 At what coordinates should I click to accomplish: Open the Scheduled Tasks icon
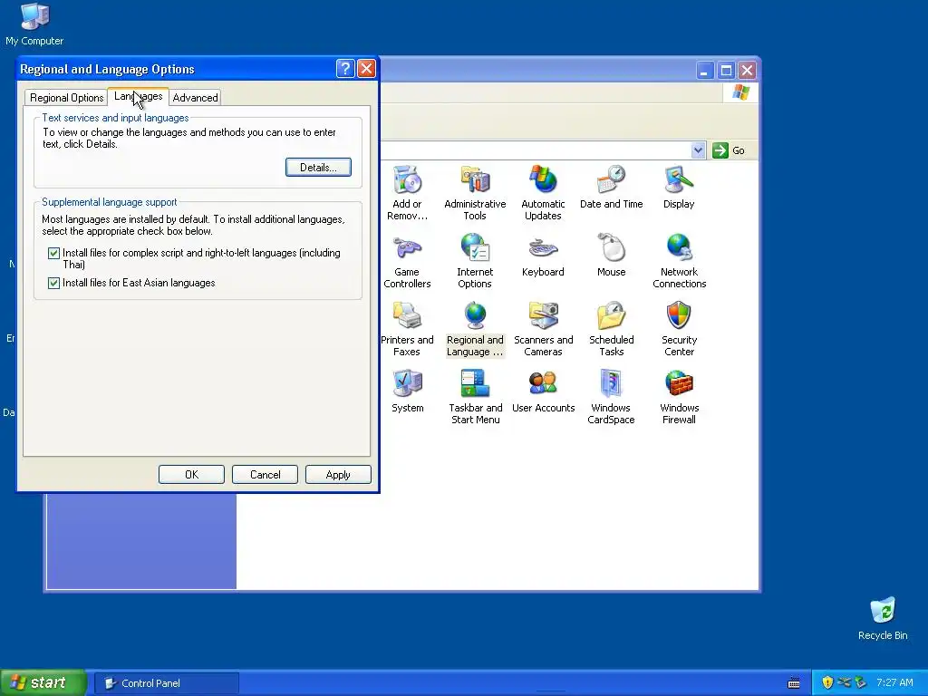point(611,329)
